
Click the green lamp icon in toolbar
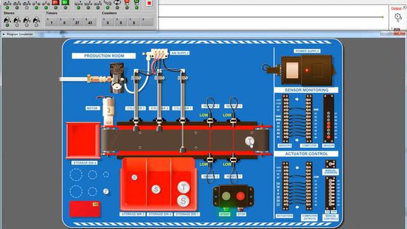tap(137, 3)
